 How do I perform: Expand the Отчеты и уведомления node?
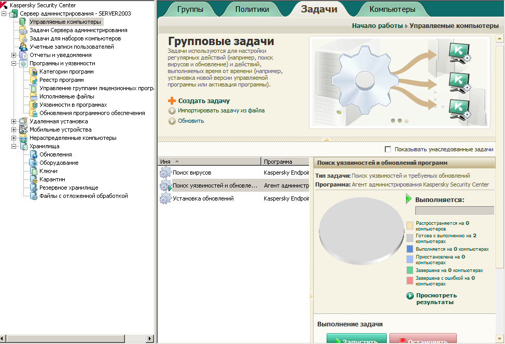click(13, 55)
